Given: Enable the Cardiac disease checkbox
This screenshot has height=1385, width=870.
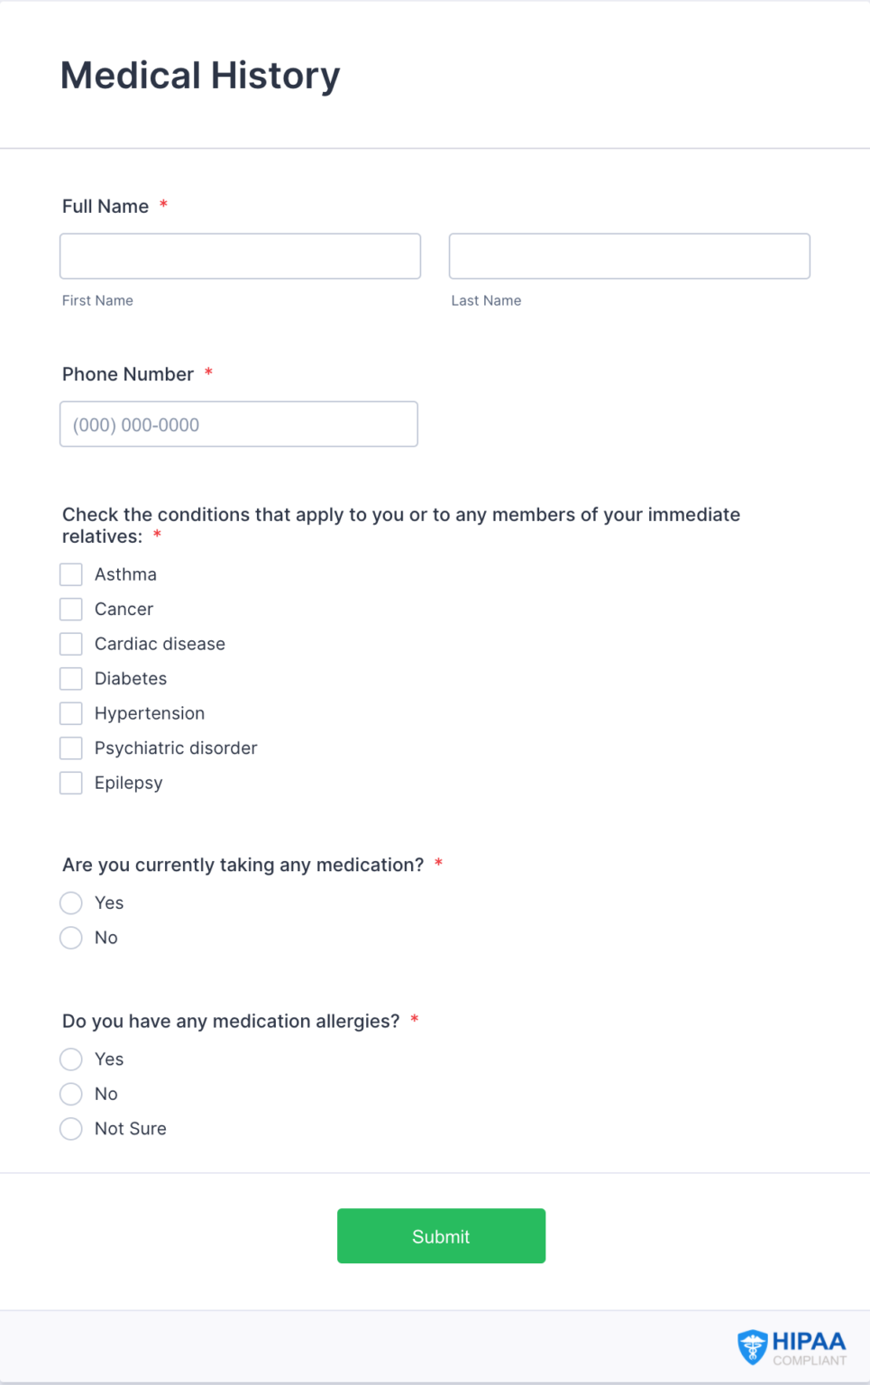Looking at the screenshot, I should pos(71,644).
